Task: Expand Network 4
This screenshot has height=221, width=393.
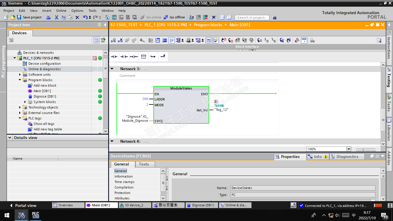Action: point(112,141)
